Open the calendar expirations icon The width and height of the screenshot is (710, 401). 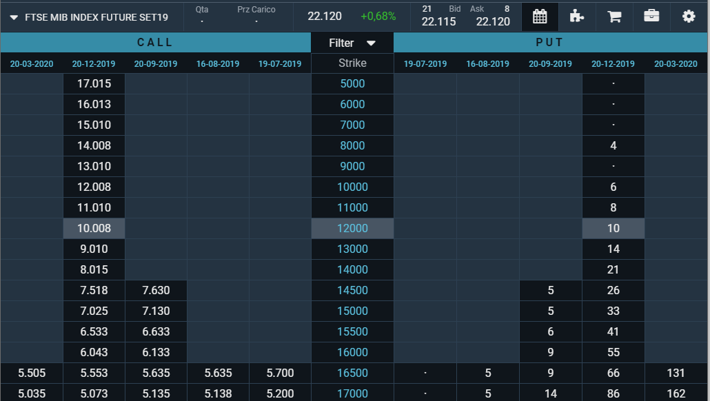tap(540, 17)
